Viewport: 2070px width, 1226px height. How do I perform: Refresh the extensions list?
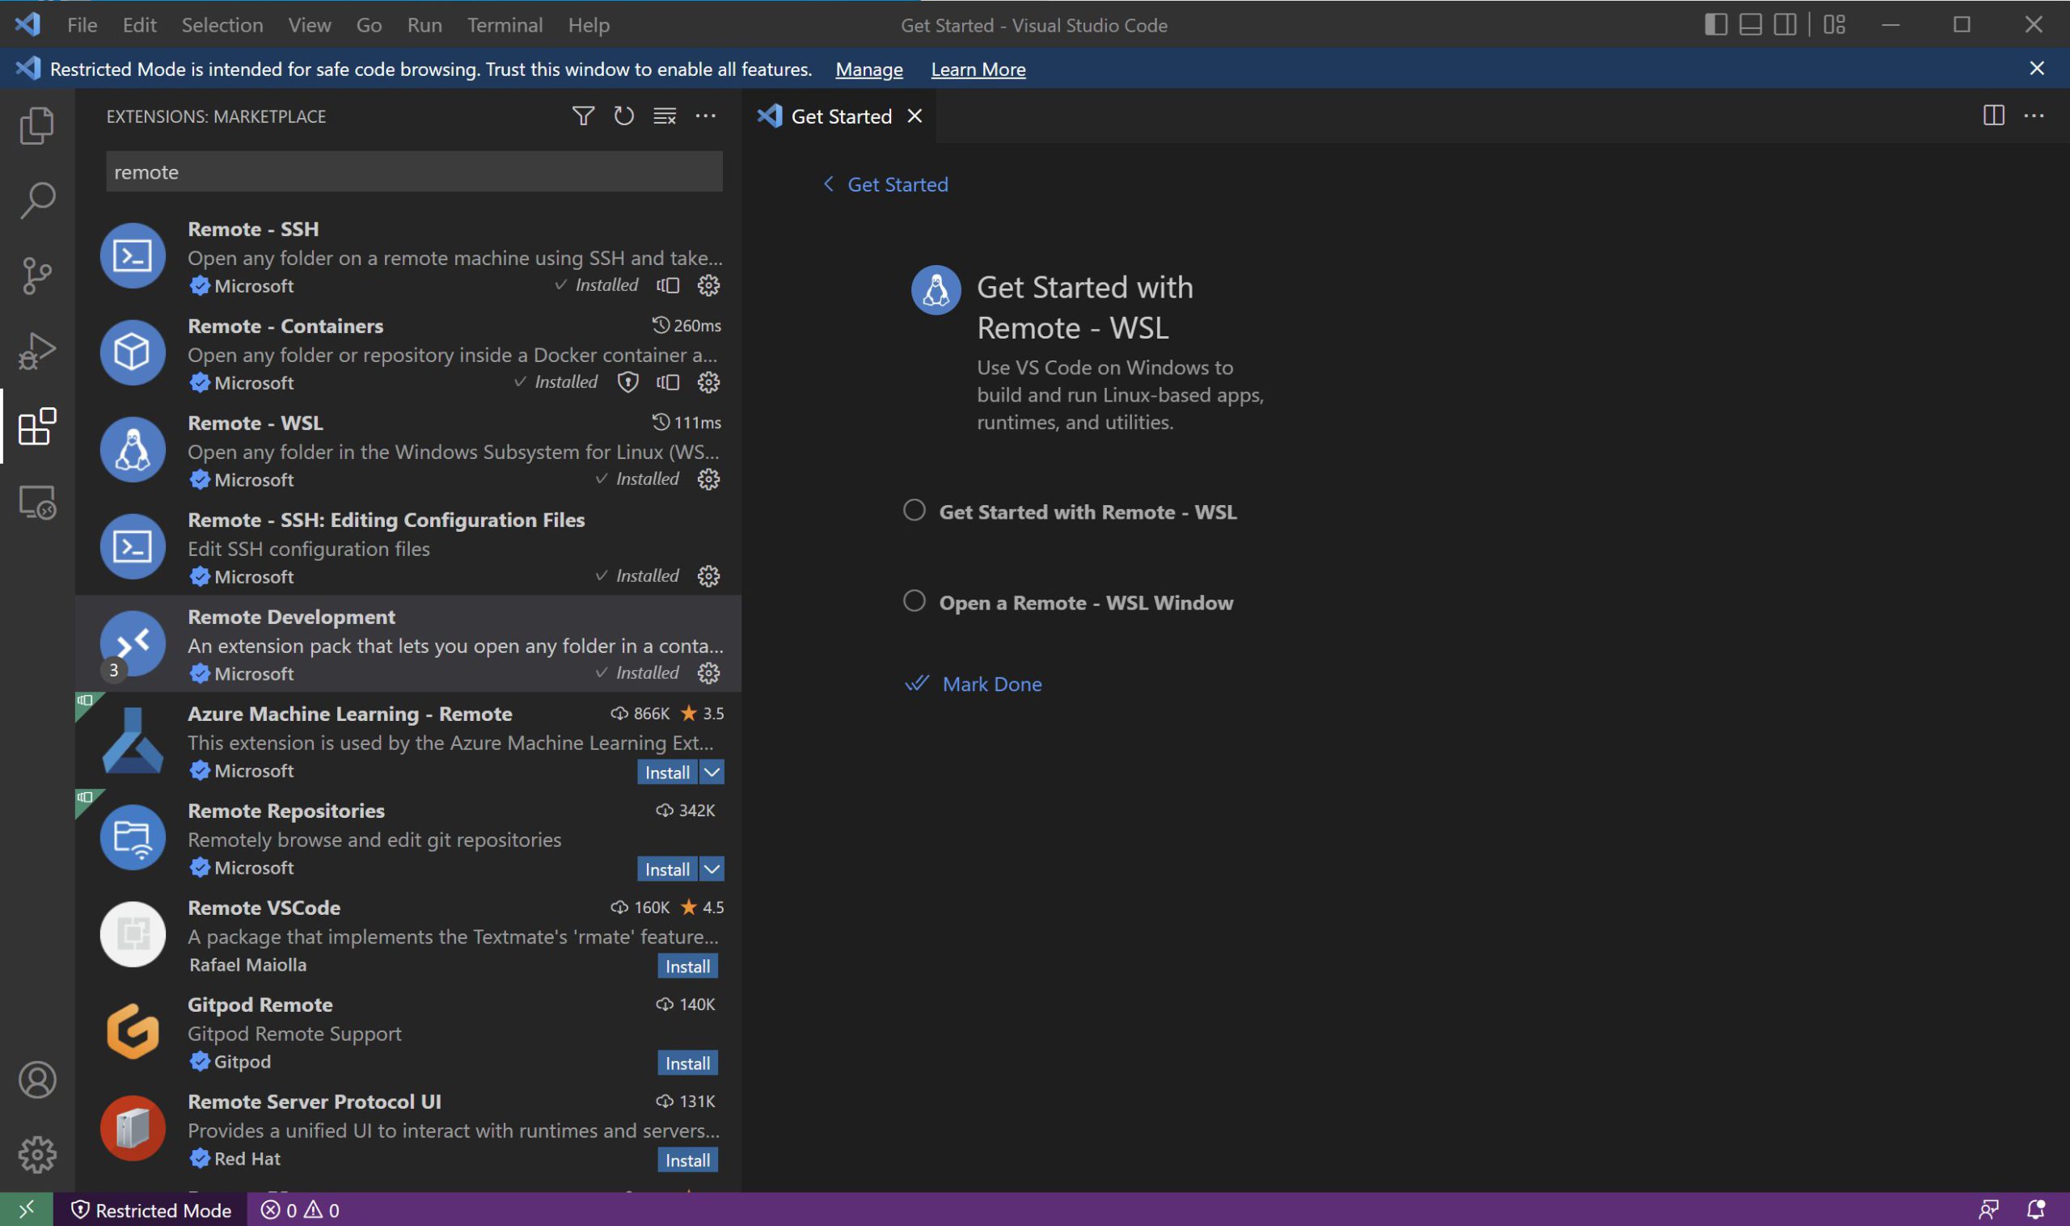624,116
